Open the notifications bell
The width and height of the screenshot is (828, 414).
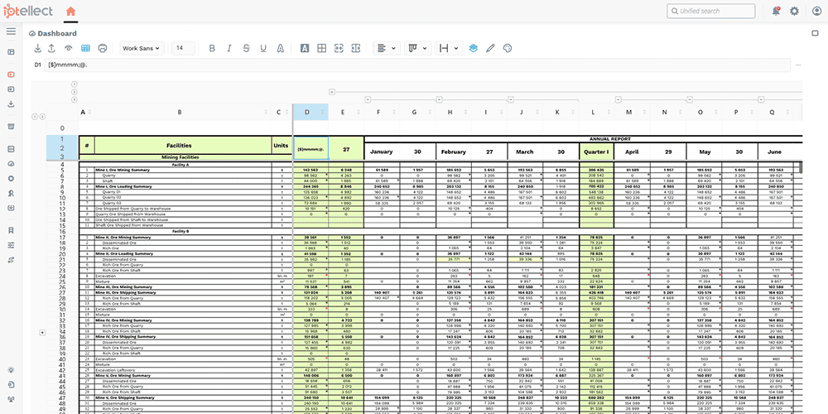point(776,11)
